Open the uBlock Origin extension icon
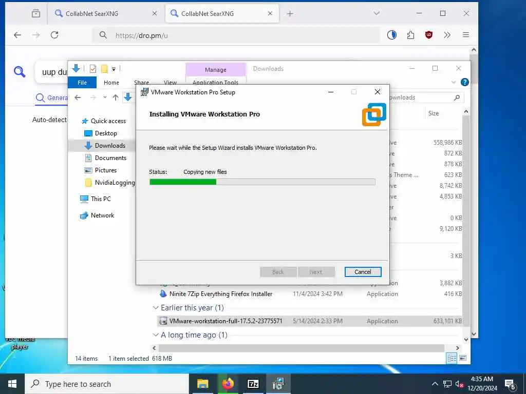Image resolution: width=526 pixels, height=394 pixels. click(x=429, y=35)
